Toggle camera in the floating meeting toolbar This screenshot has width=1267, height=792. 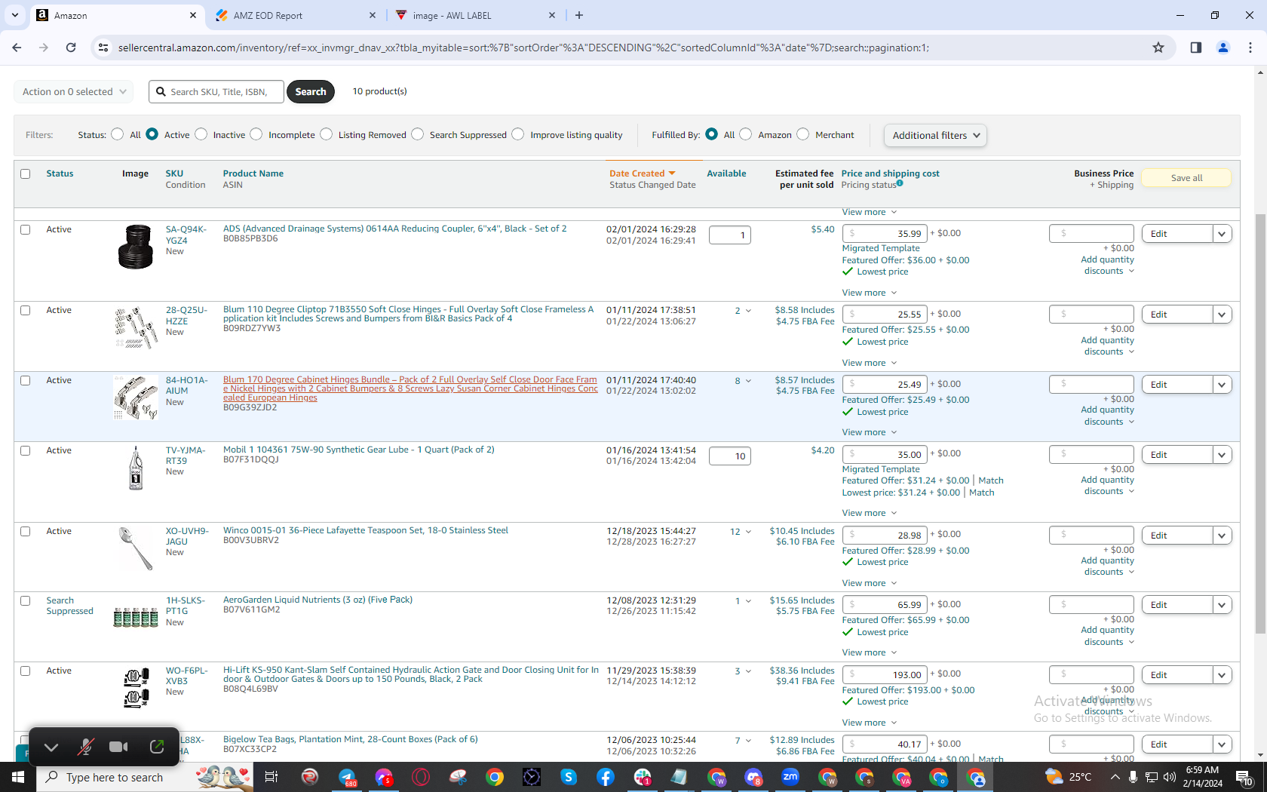(118, 747)
